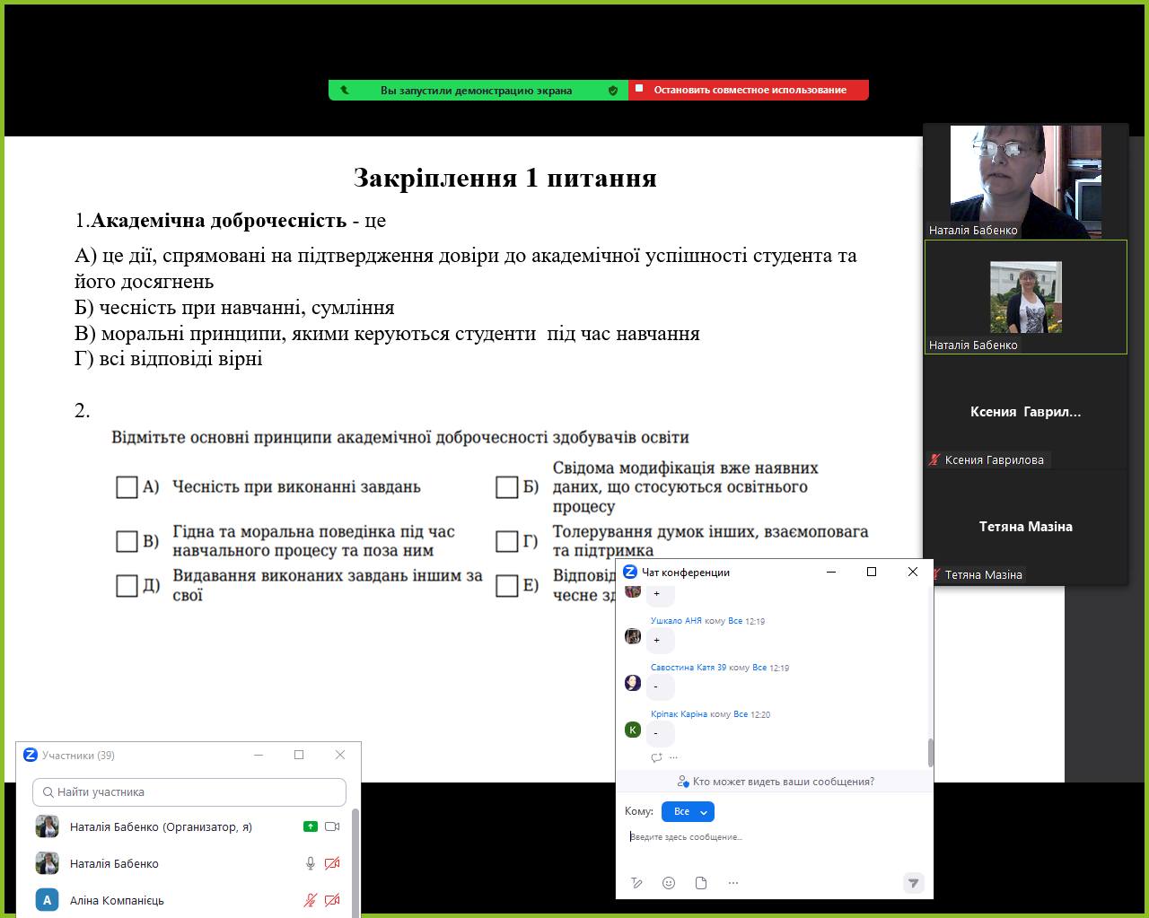Click the chat window vertical scrollbar

(x=930, y=752)
